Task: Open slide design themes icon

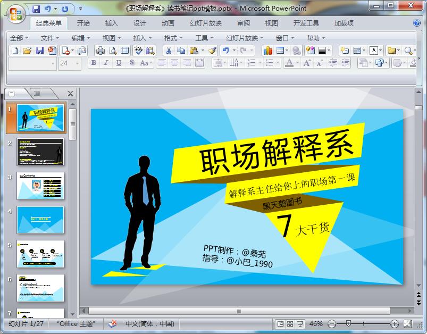Action: click(311, 51)
